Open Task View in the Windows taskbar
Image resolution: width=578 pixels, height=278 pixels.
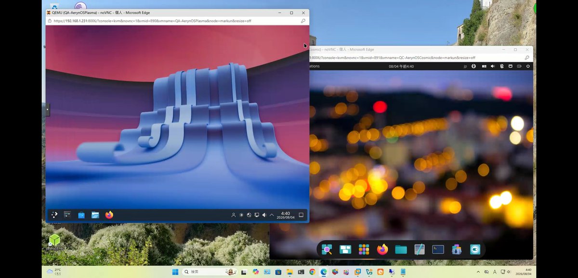244,272
